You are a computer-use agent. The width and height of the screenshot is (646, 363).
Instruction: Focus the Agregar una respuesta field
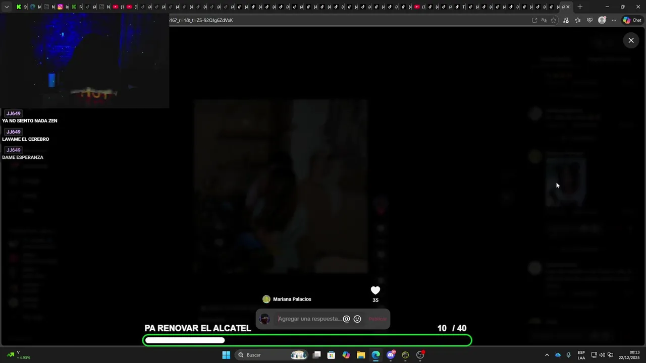(309, 319)
